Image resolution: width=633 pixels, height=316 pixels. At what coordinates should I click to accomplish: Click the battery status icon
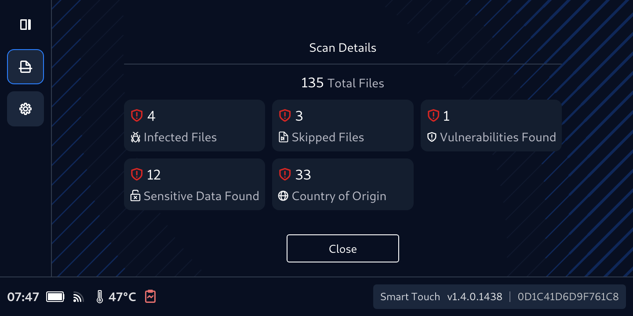pyautogui.click(x=55, y=297)
